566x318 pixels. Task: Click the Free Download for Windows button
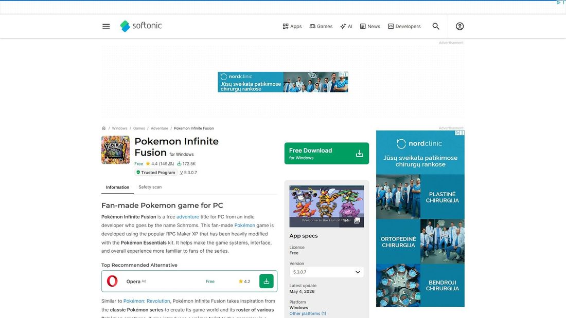[x=327, y=153]
